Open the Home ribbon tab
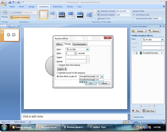Screen dimensions: 167x132 [12, 7]
